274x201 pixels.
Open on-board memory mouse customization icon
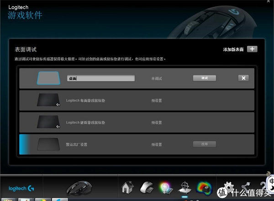[147, 188]
